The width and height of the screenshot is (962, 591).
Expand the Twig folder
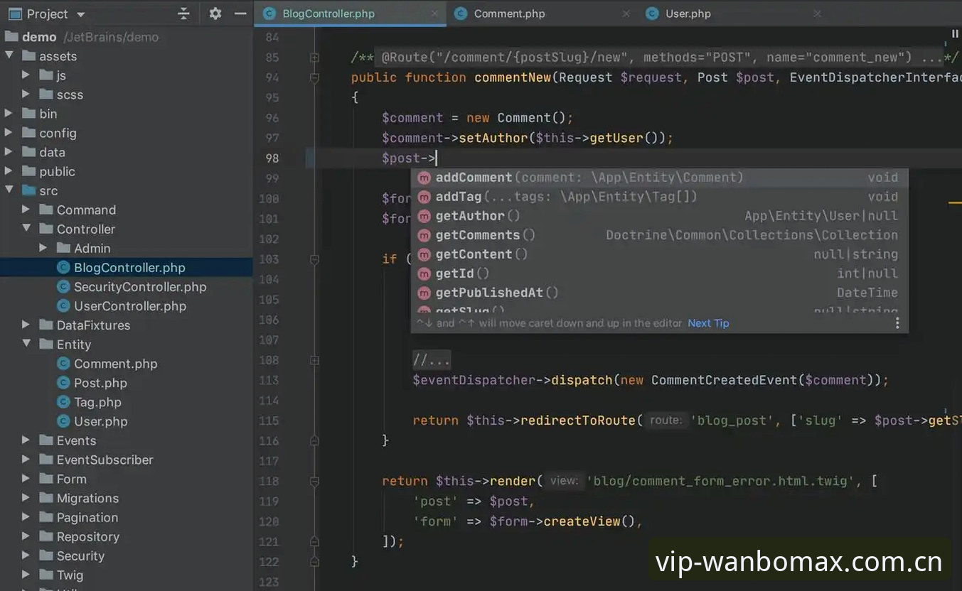click(26, 574)
